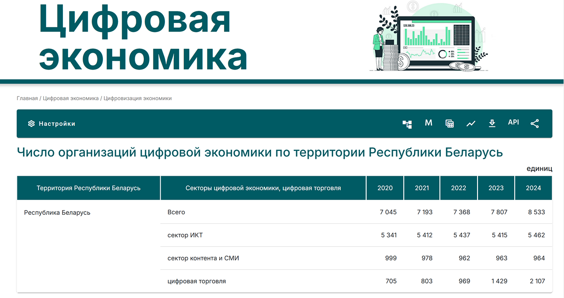
Task: Open the pivot table icon
Action: click(x=449, y=123)
